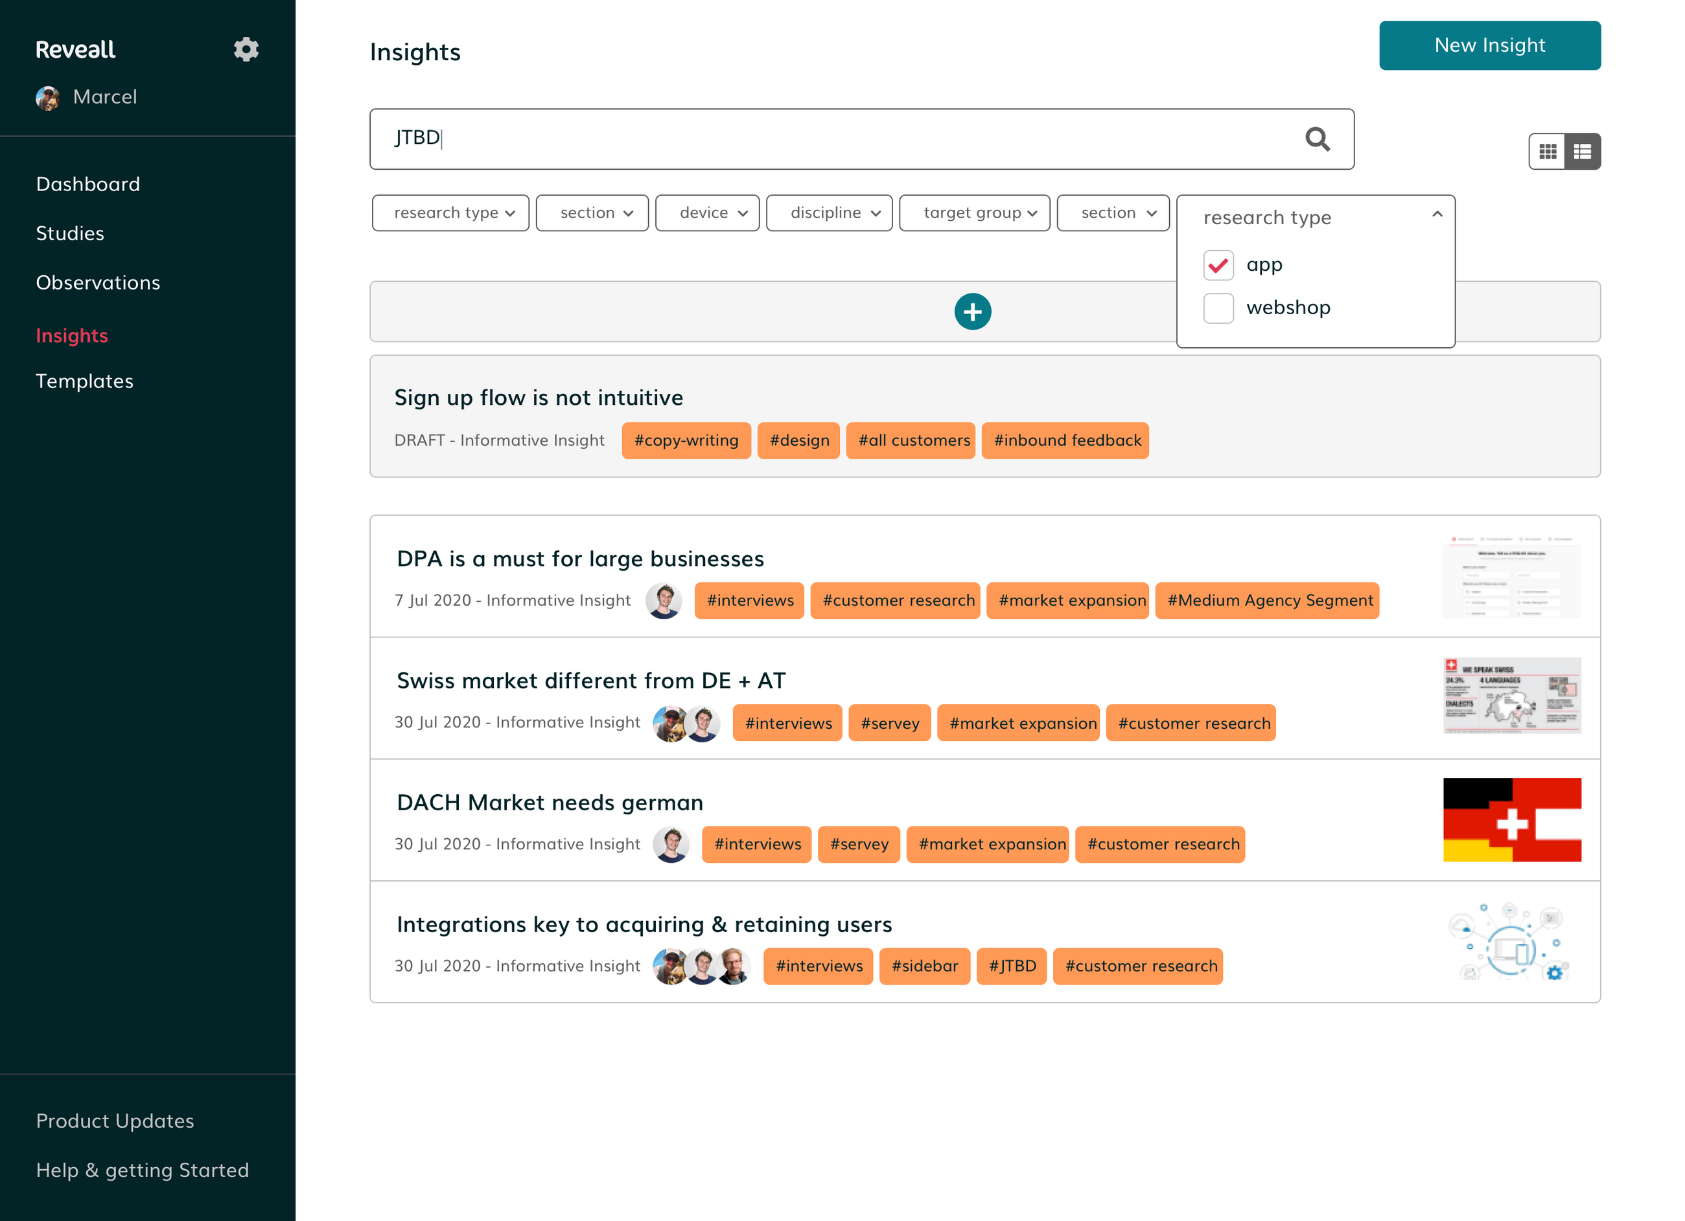Click the New Insight button

tap(1490, 45)
